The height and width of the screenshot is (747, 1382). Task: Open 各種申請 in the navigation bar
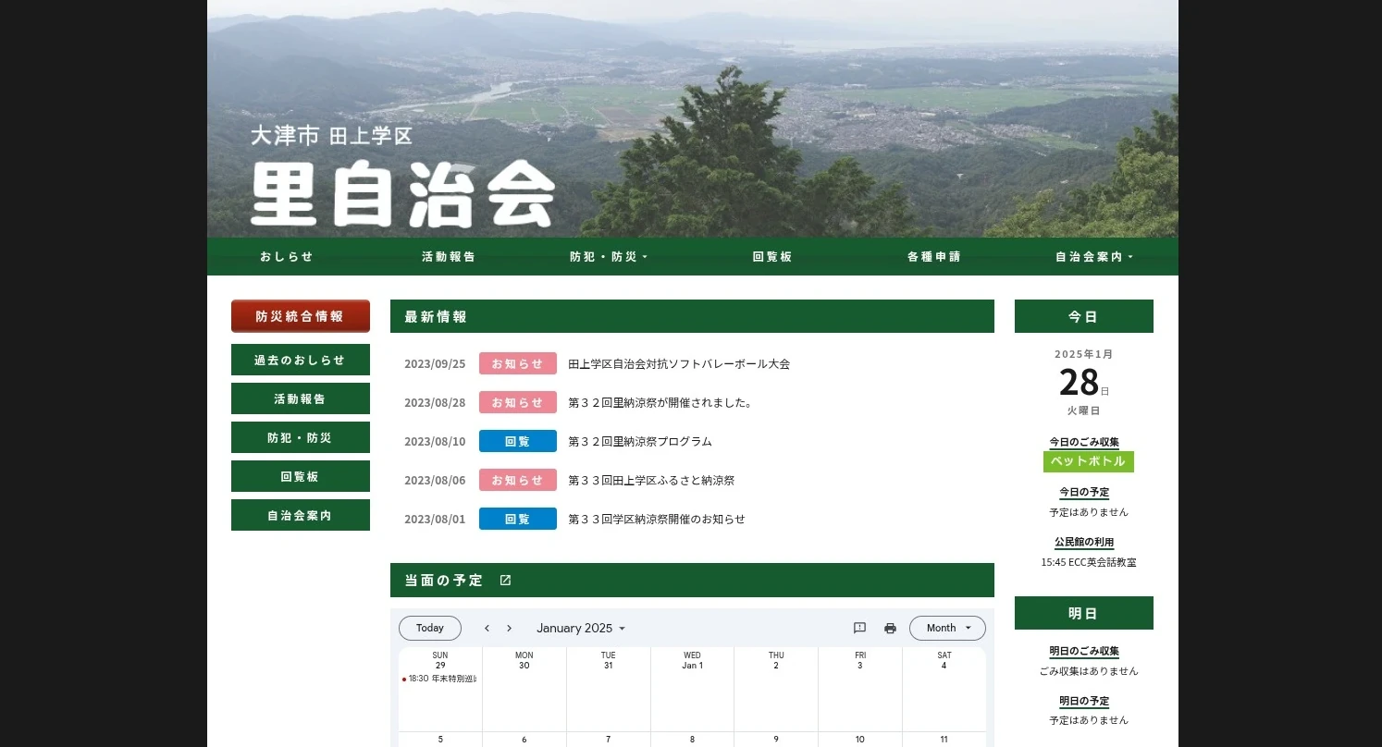tap(934, 257)
